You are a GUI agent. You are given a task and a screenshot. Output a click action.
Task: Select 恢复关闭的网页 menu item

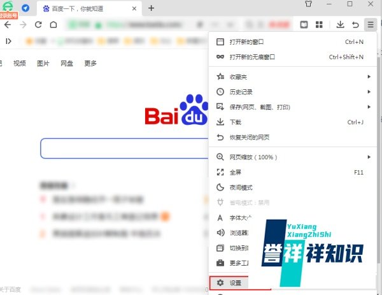click(x=293, y=138)
